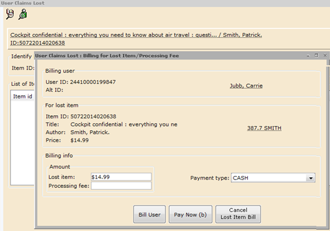Viewport: 330px width, 231px height.
Task: Click the item search helper icon
Action: [10, 14]
